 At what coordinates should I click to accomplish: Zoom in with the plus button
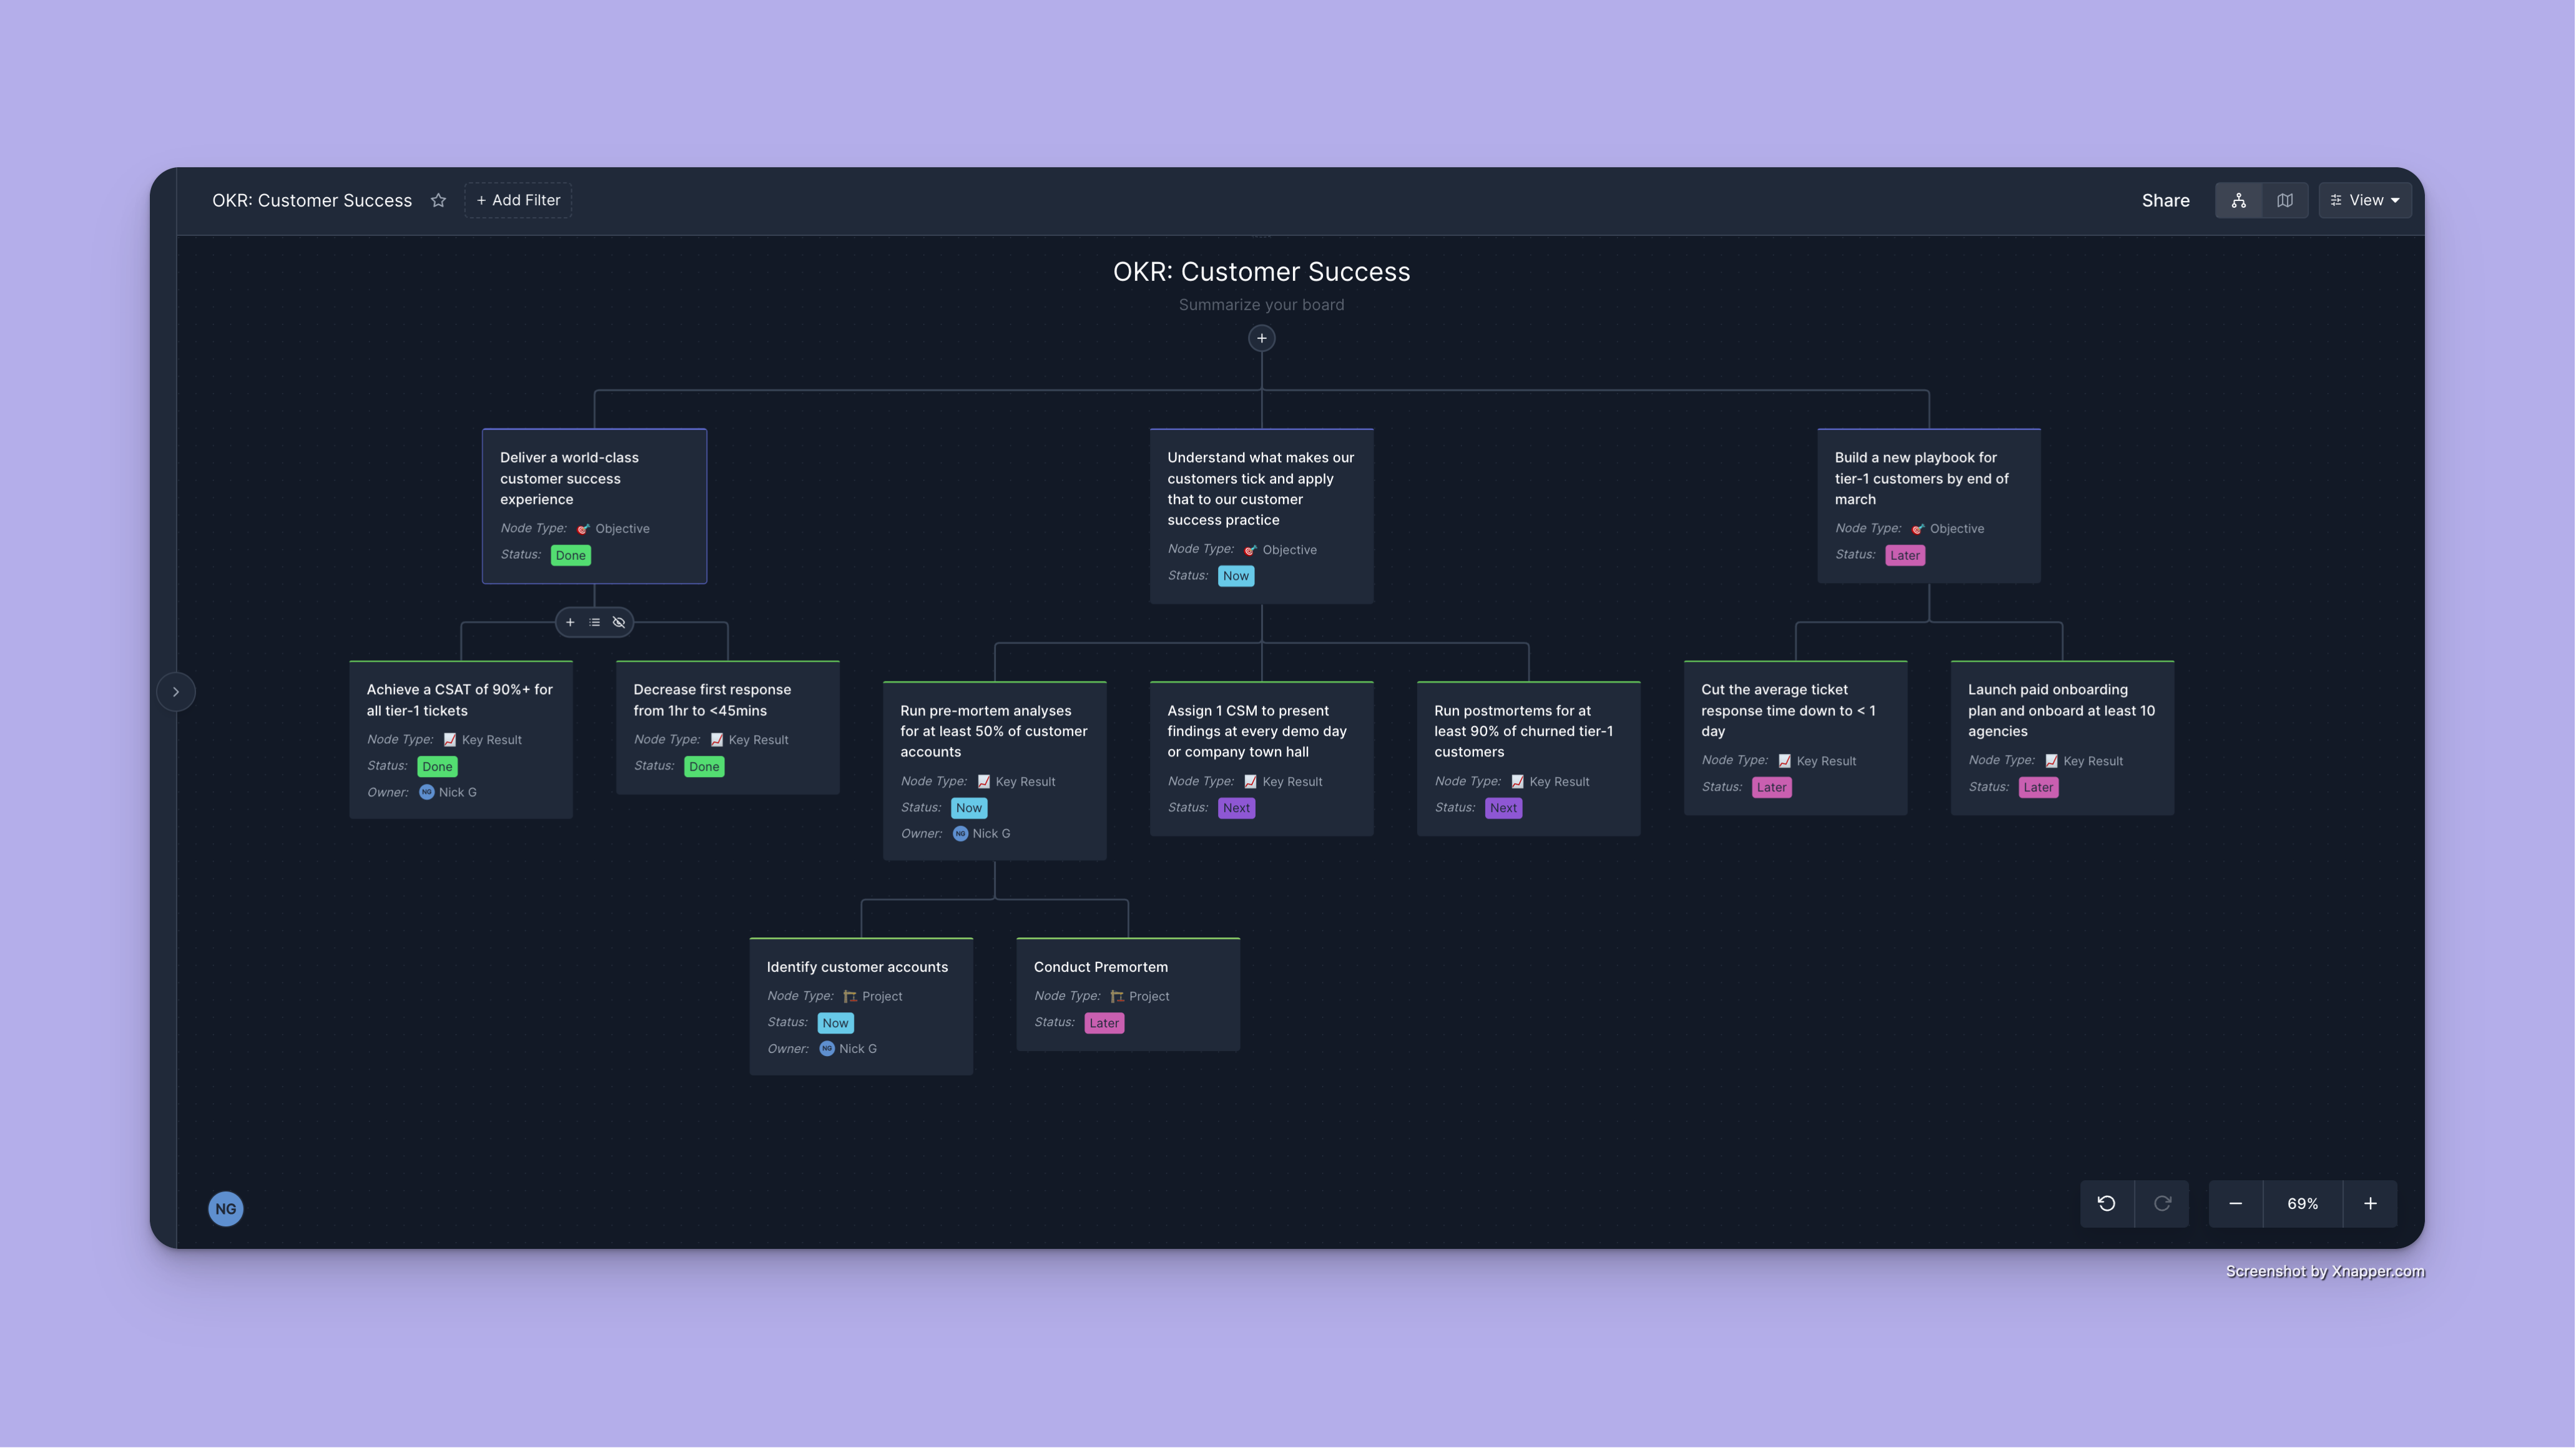[x=2370, y=1204]
